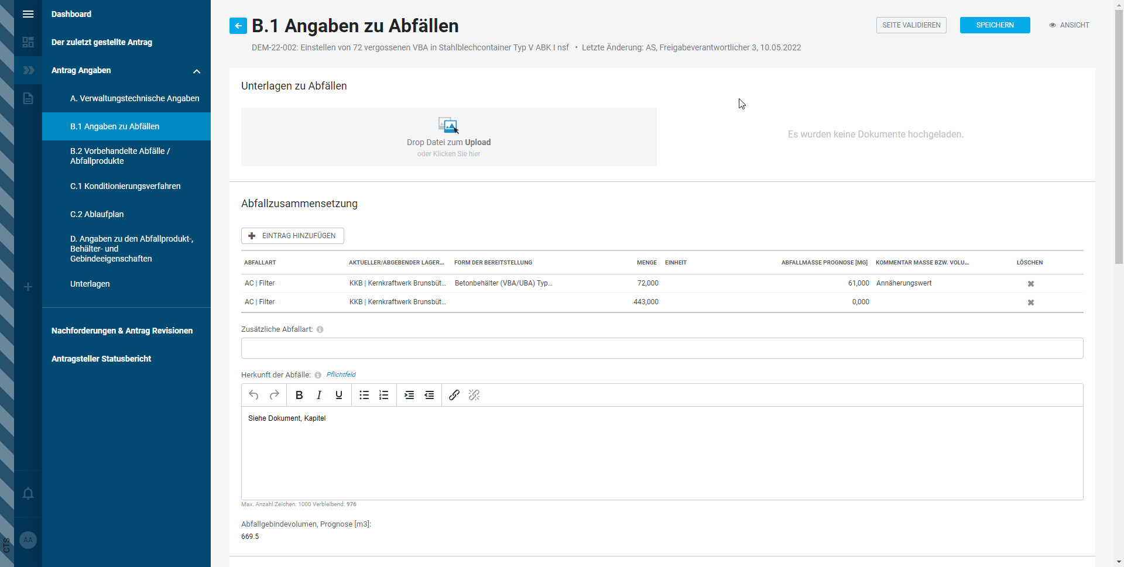Toggle italic formatting in the editor

pos(318,395)
